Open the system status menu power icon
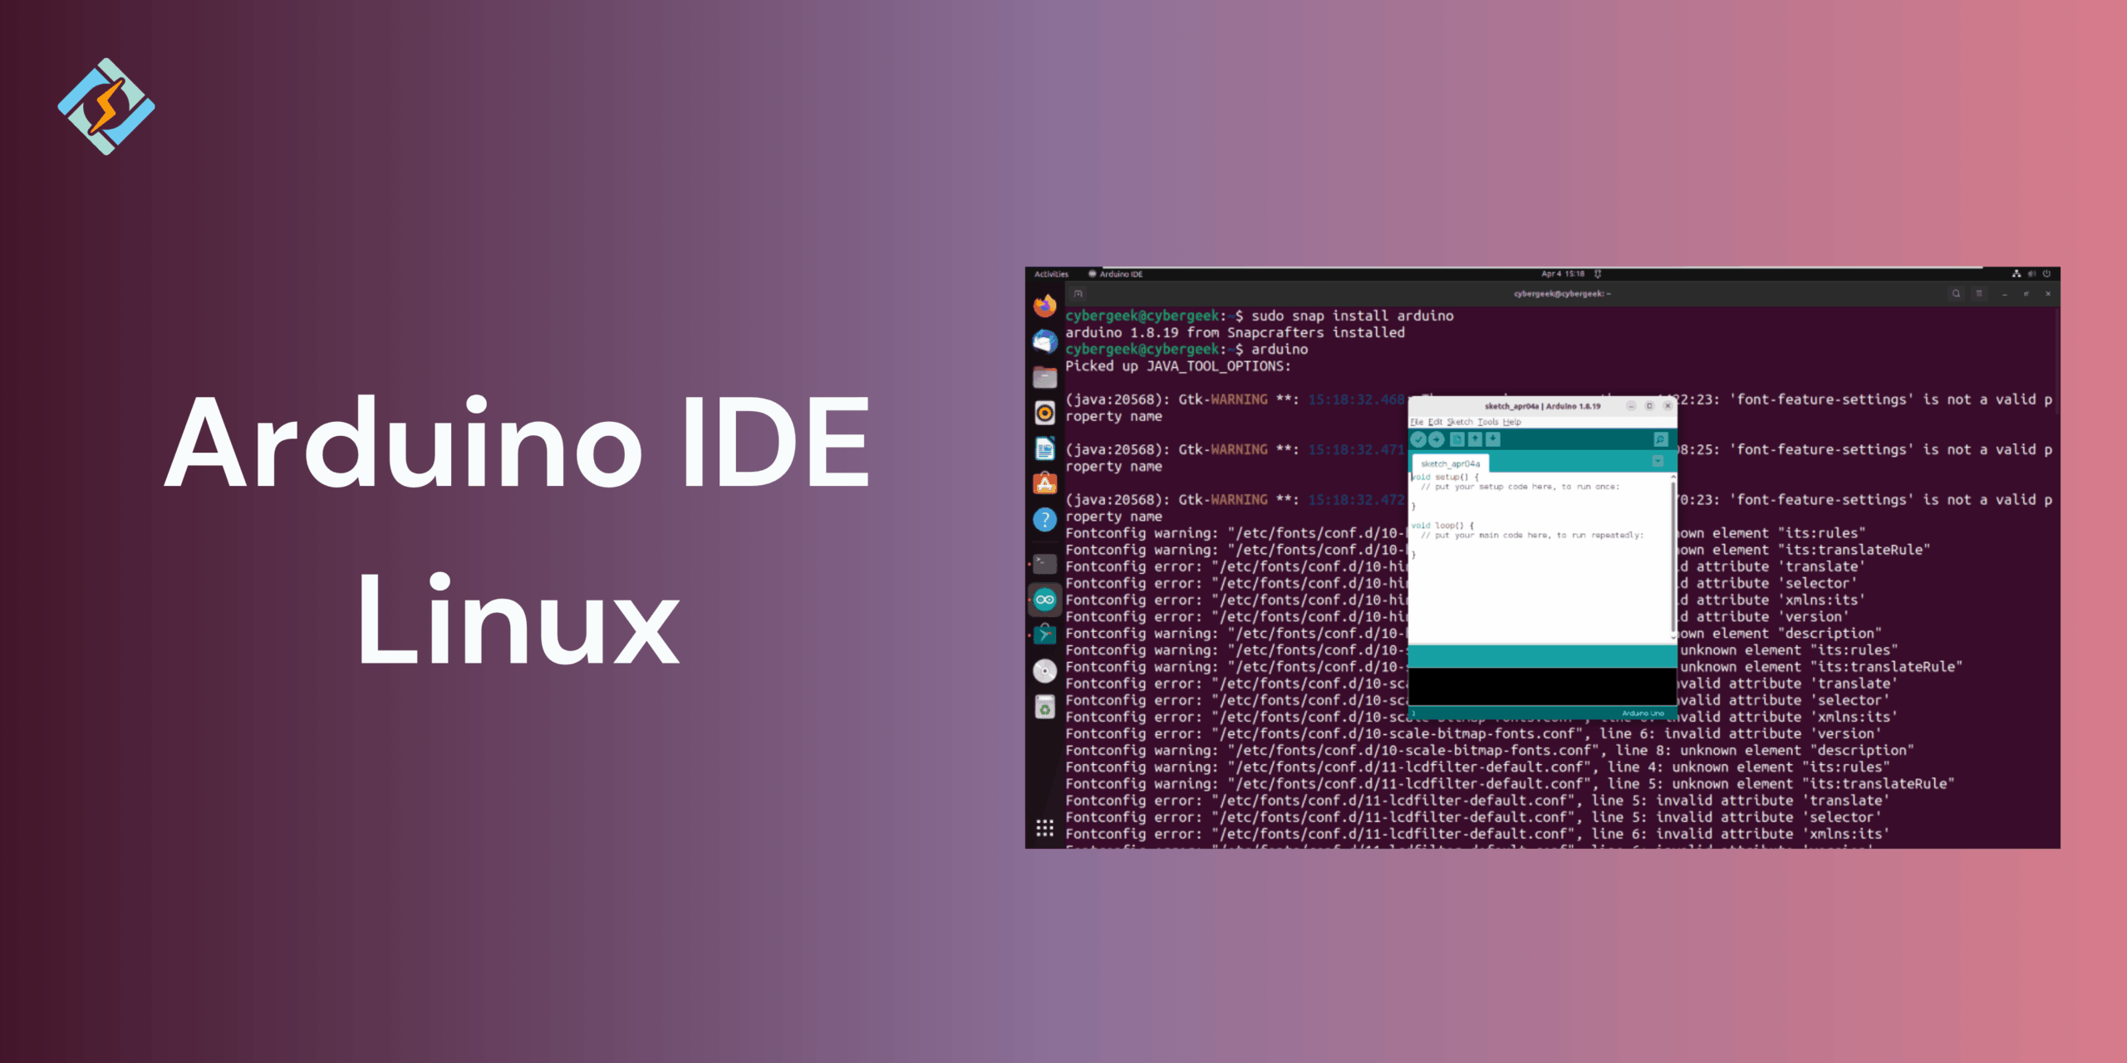 2046,273
